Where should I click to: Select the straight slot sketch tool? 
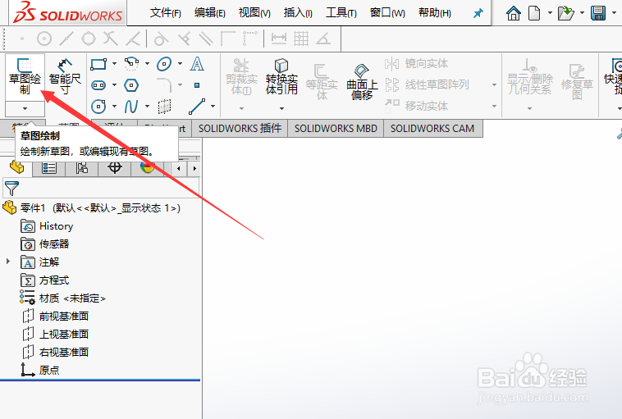click(98, 85)
